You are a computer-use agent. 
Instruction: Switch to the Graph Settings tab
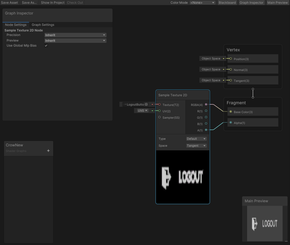[x=43, y=25]
